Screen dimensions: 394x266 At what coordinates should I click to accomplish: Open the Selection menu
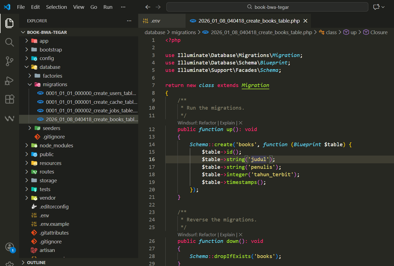point(56,7)
